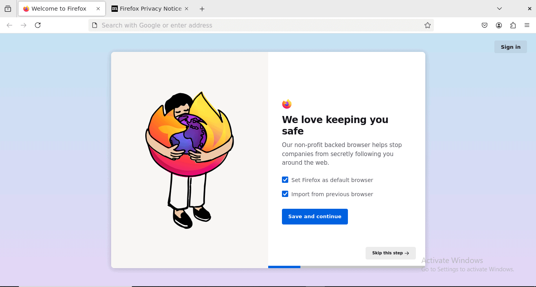The width and height of the screenshot is (536, 287).
Task: Open the tab overview dropdown chevron
Action: tap(499, 8)
